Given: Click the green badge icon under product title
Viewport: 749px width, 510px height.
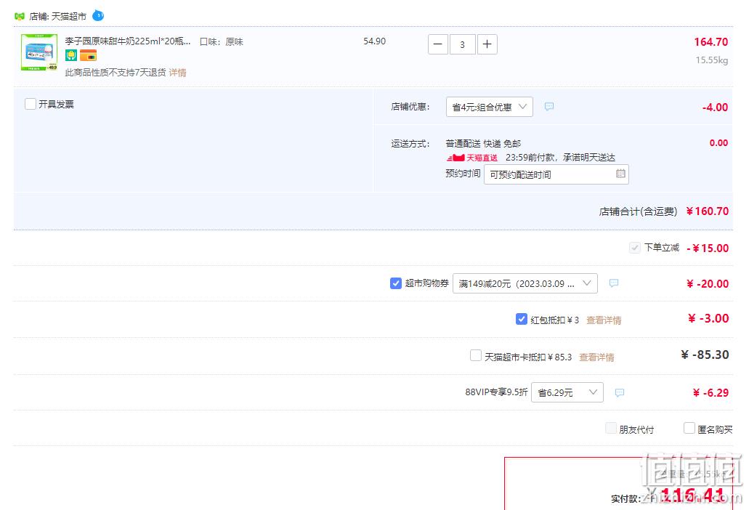Looking at the screenshot, I should (x=71, y=55).
